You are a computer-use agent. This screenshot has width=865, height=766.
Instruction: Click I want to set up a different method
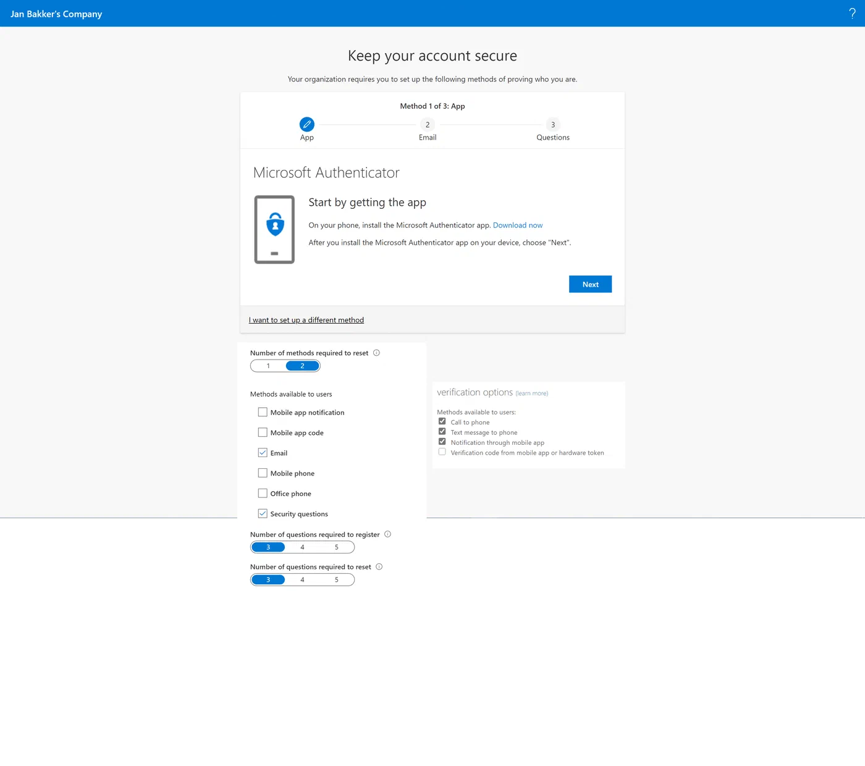pyautogui.click(x=306, y=320)
